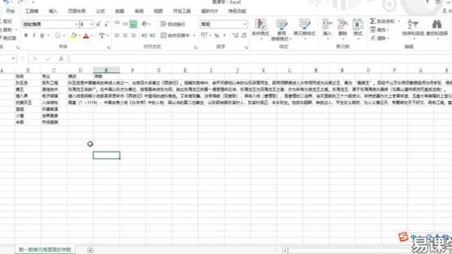Select column E header
Screen dimensions: 452x254
106,70
